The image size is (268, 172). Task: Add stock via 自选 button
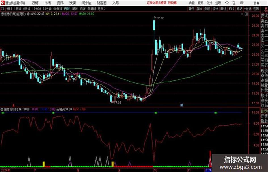coord(248,9)
